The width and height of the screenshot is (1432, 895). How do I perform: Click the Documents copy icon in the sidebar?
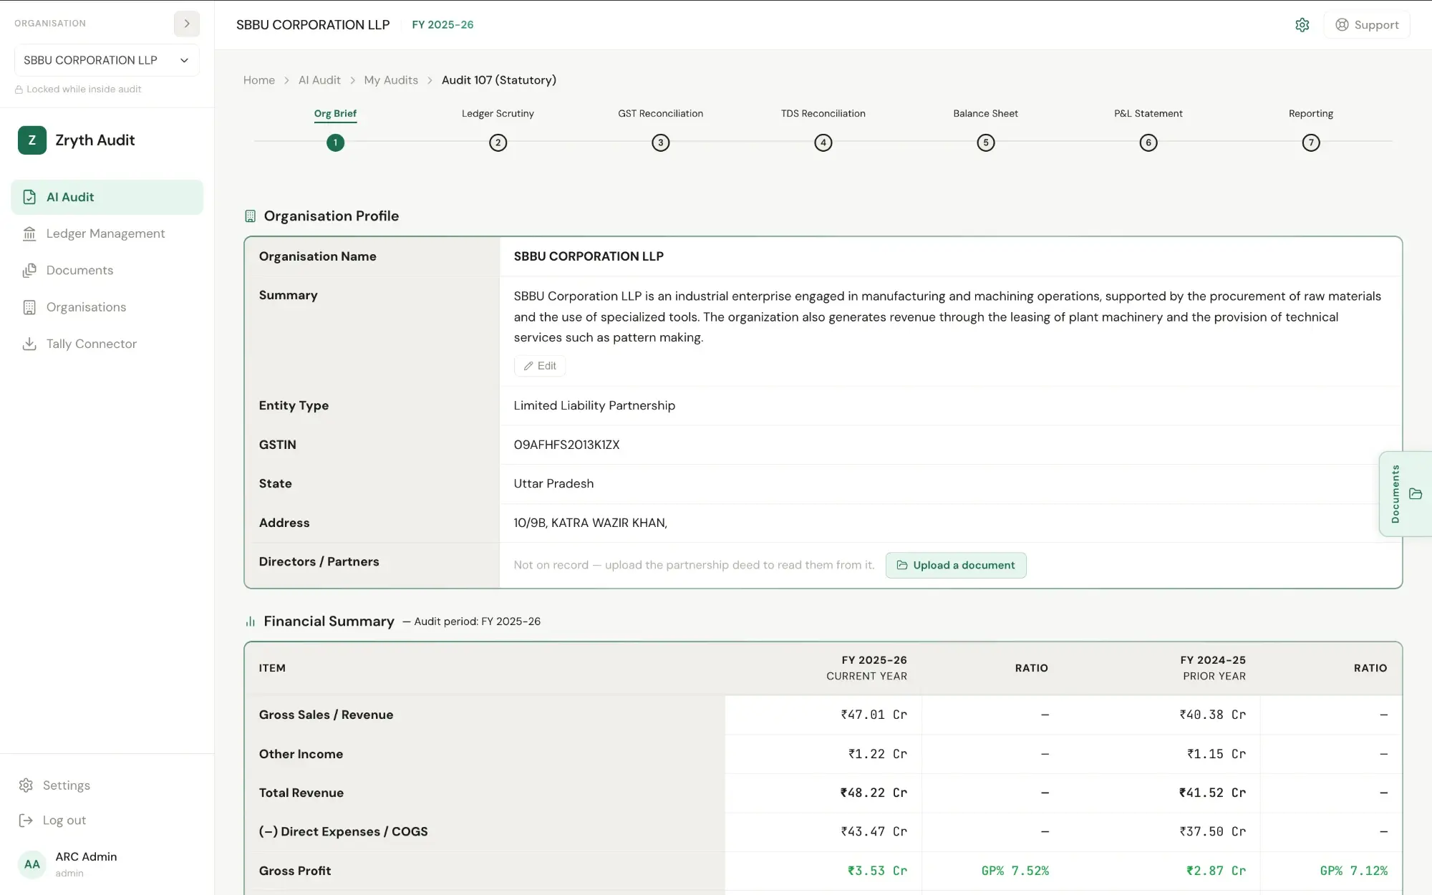tap(29, 270)
